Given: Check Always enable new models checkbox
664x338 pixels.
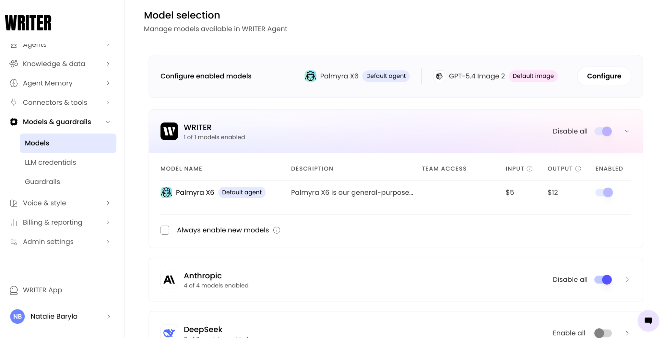Looking at the screenshot, I should pos(165,230).
